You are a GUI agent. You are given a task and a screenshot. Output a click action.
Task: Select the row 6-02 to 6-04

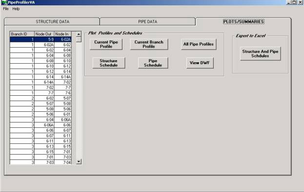[x=41, y=50]
